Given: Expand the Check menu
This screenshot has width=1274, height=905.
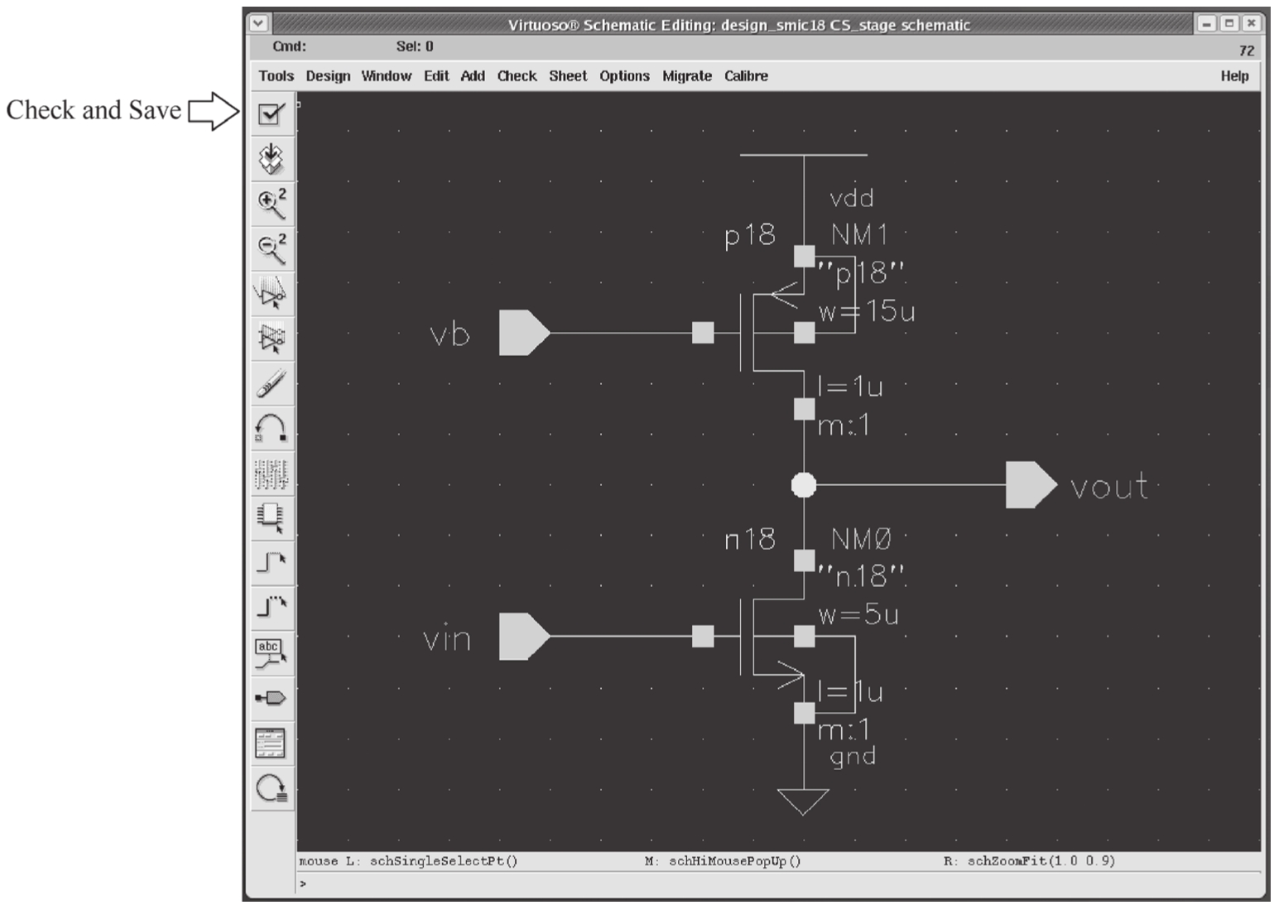Looking at the screenshot, I should [x=517, y=76].
